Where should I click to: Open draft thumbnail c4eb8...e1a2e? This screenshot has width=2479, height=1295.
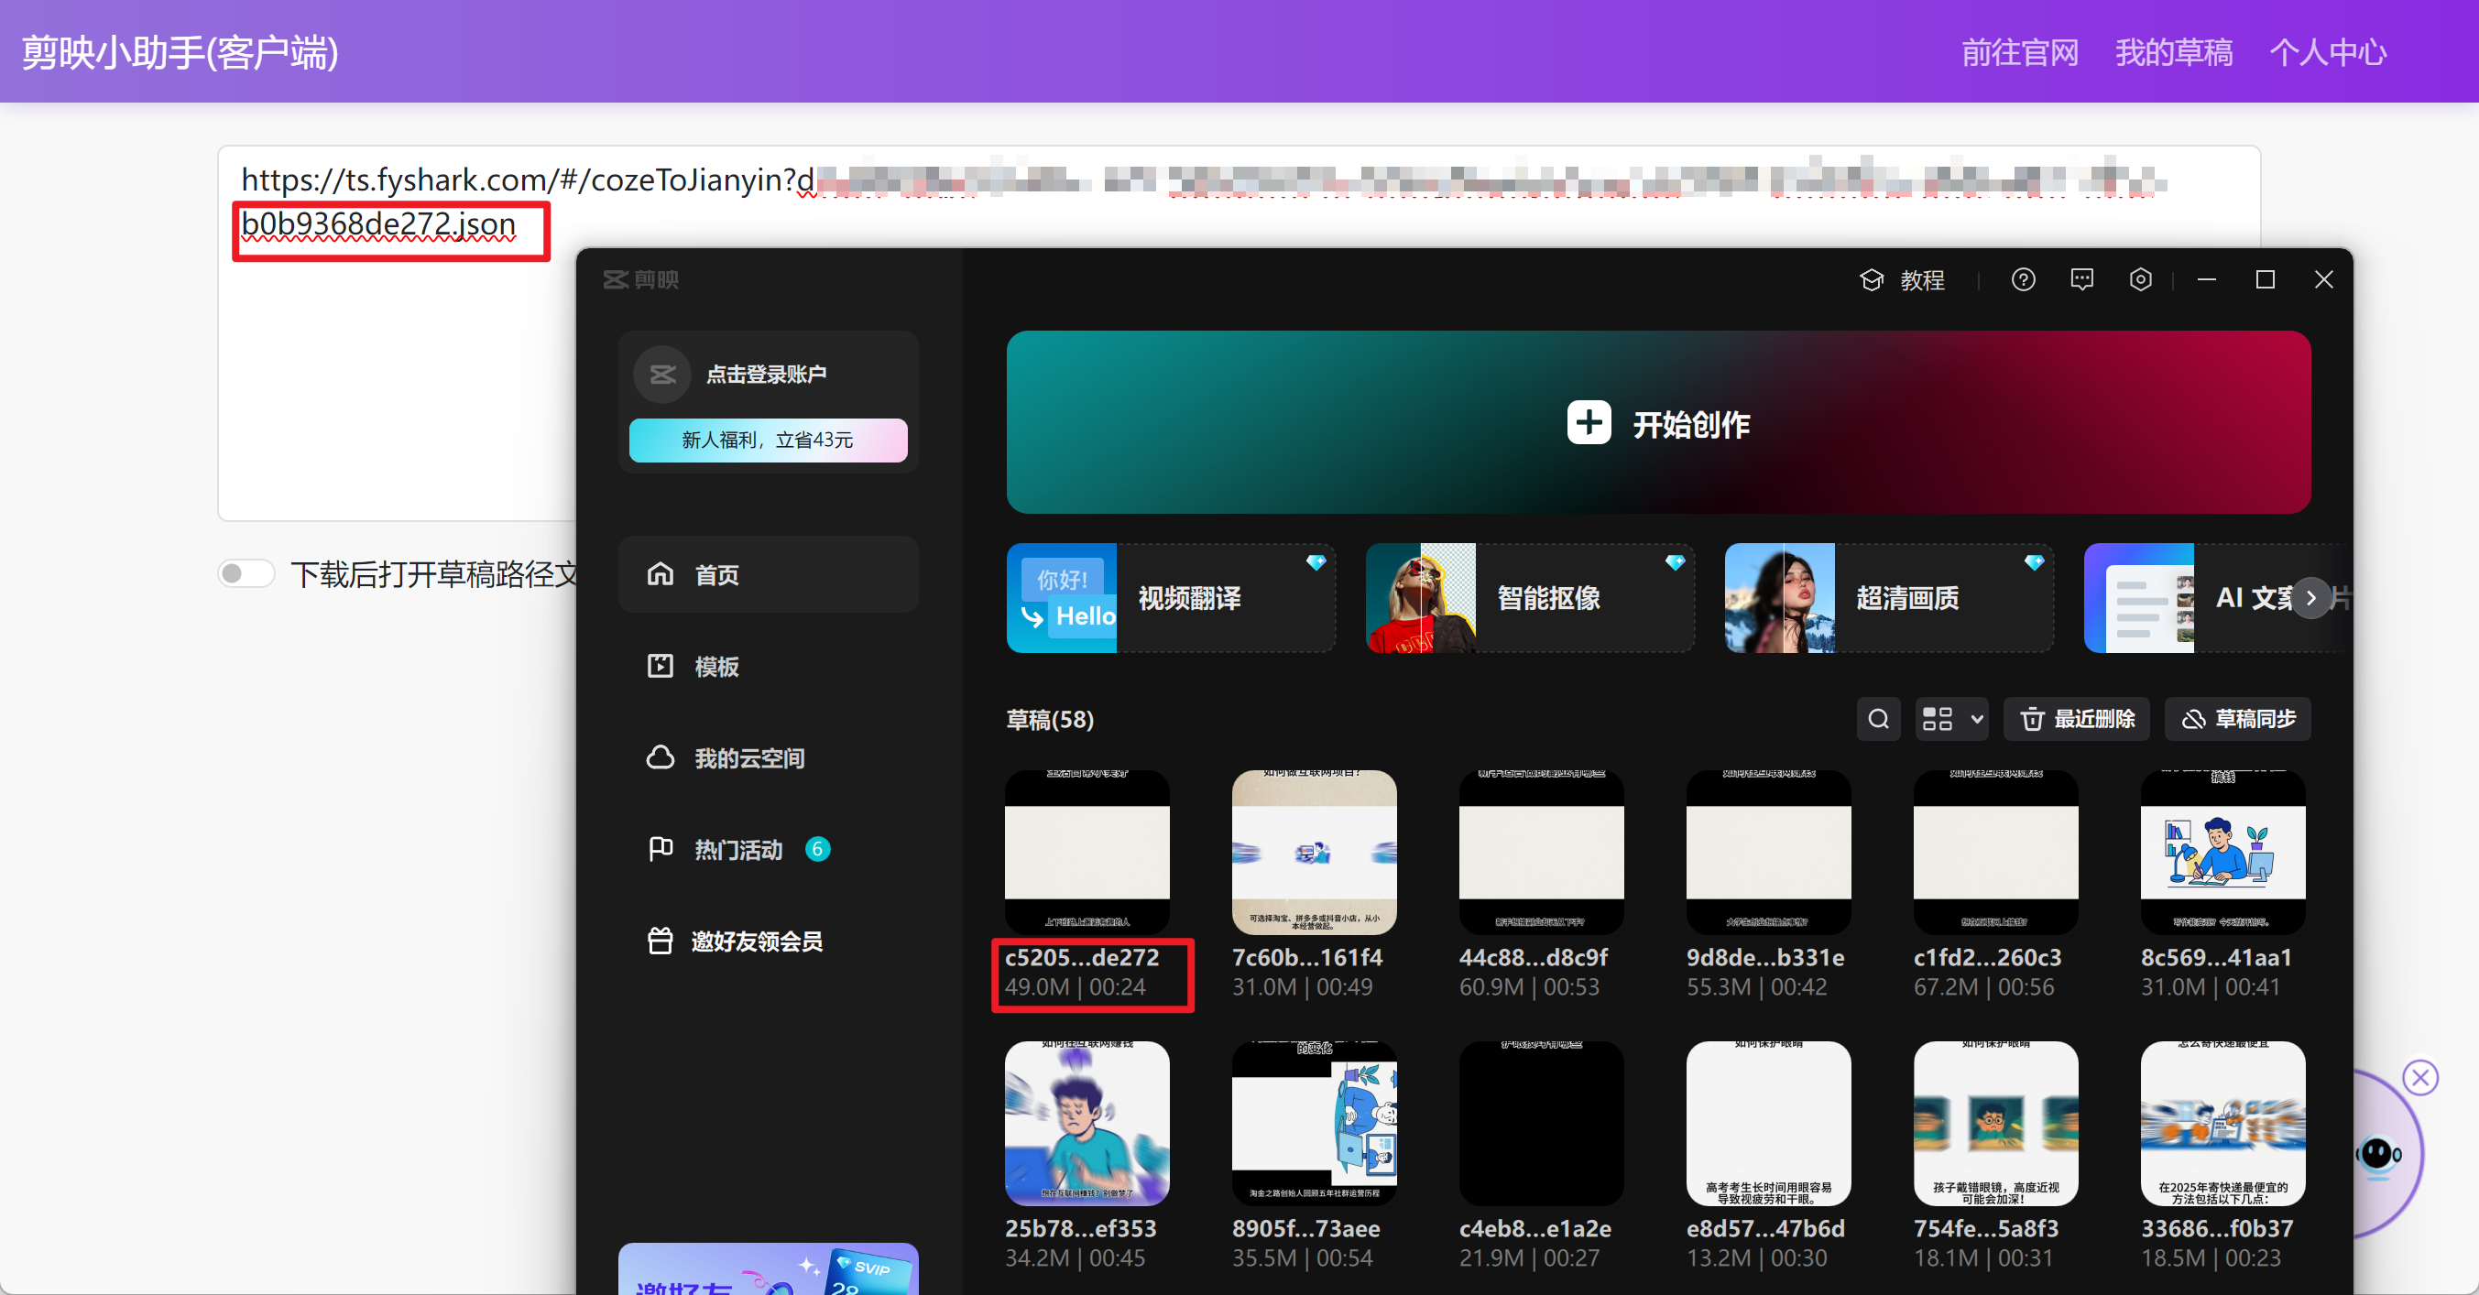point(1542,1124)
